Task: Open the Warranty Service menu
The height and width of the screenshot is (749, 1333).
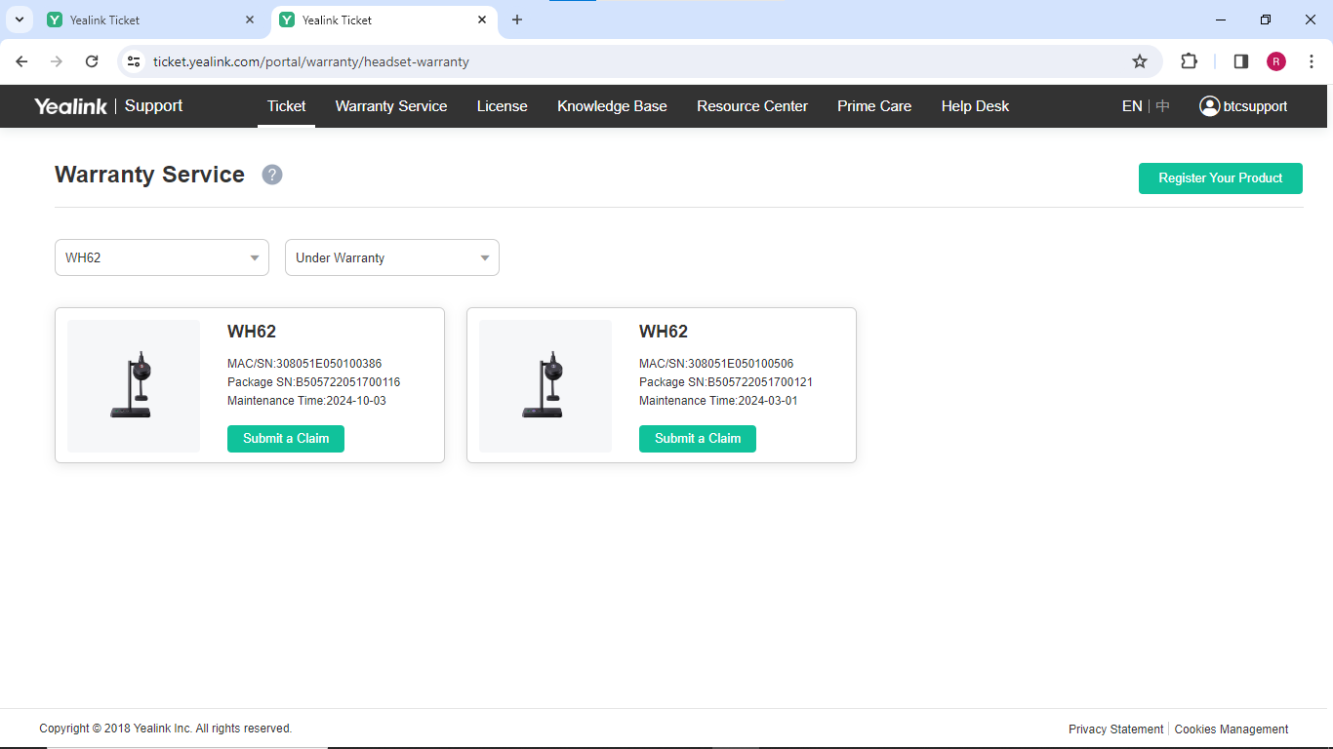Action: [x=390, y=106]
